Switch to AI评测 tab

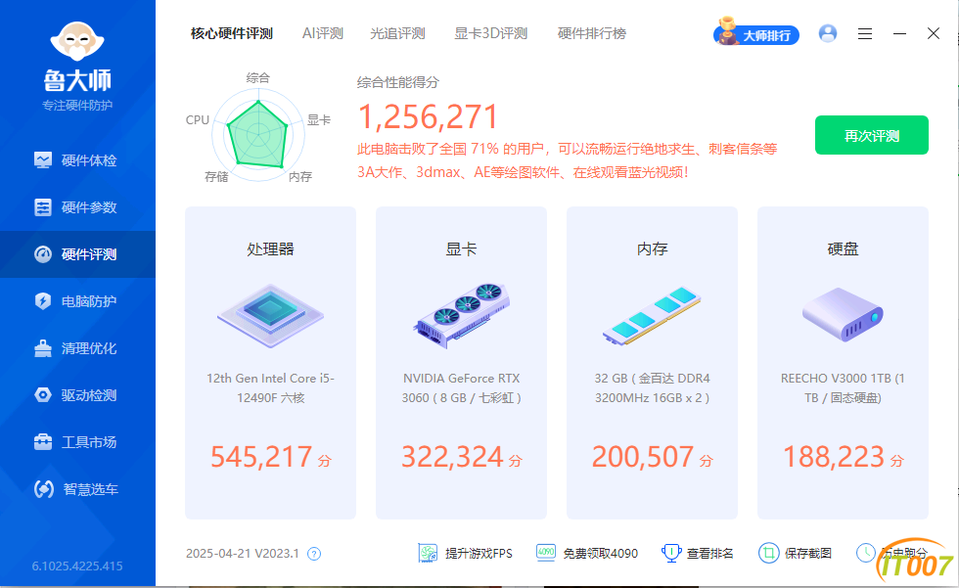click(323, 33)
